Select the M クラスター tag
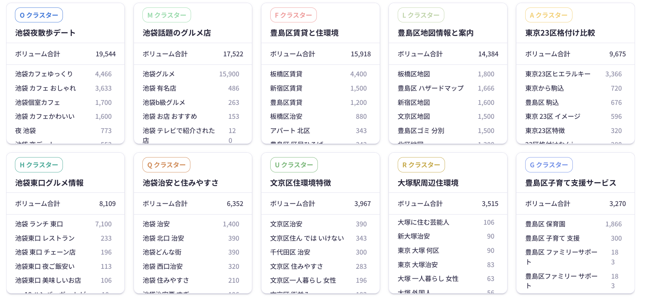 167,15
